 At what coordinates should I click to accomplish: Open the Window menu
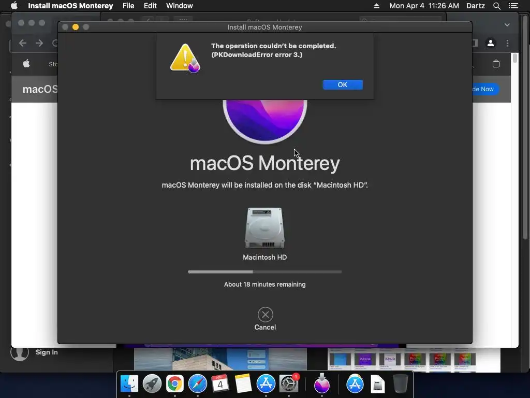[180, 6]
